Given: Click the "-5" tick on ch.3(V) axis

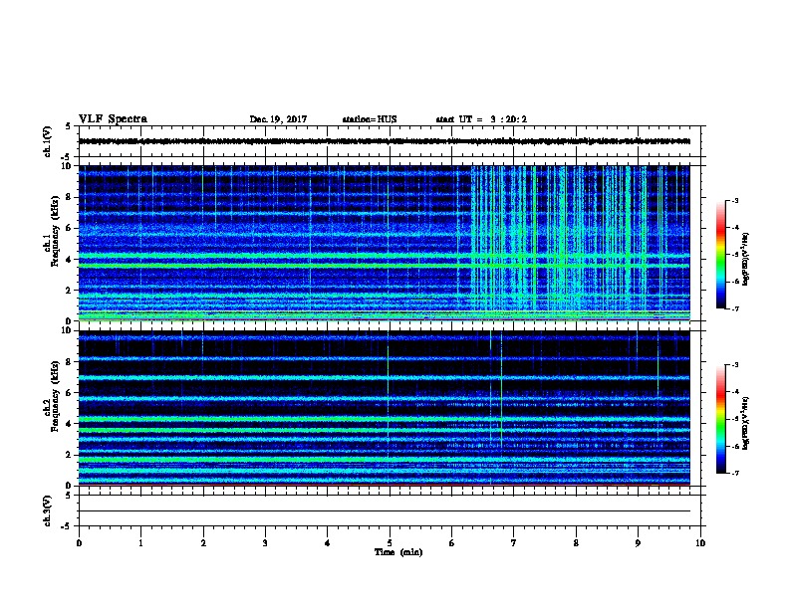Looking at the screenshot, I should 67,526.
